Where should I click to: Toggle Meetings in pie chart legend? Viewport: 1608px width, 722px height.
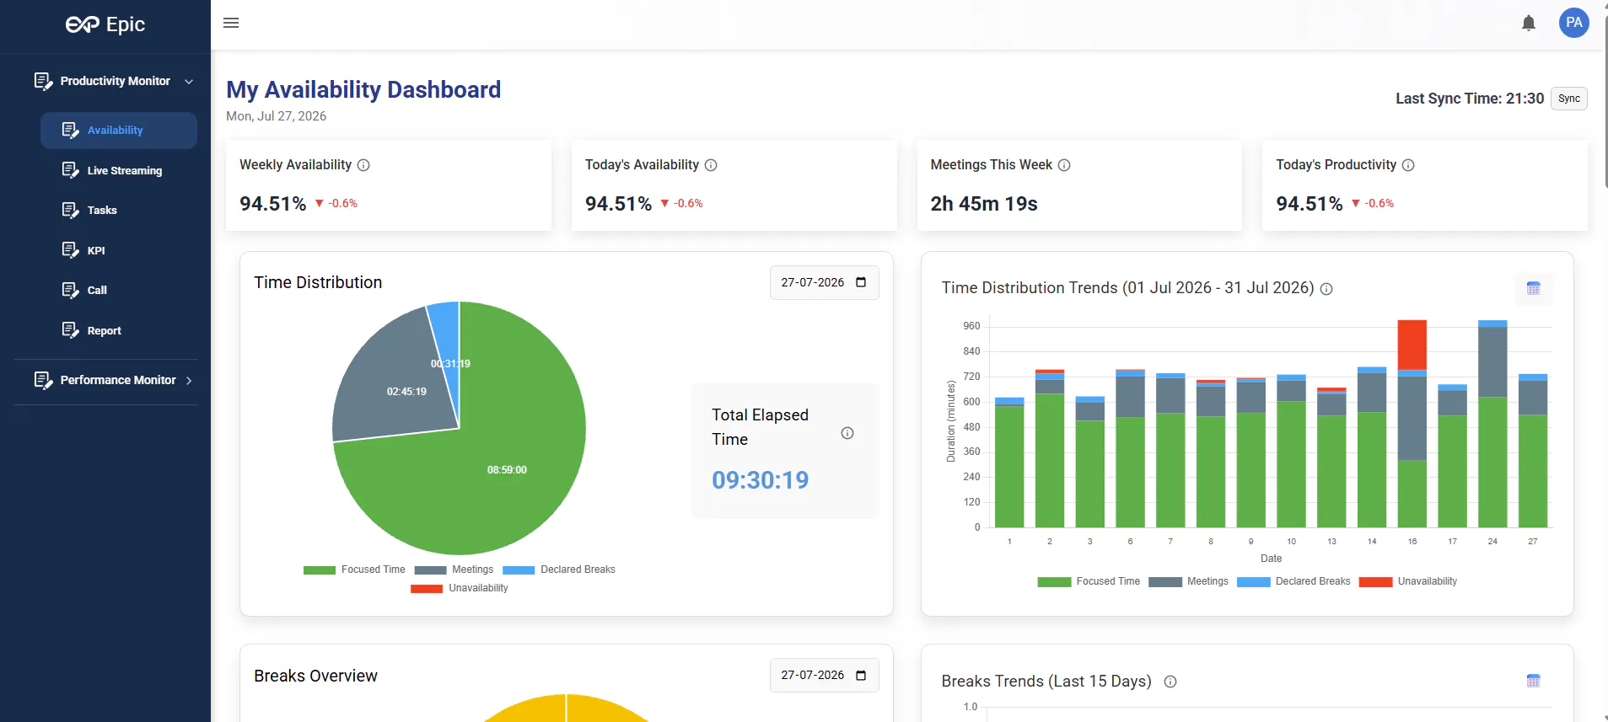click(454, 570)
